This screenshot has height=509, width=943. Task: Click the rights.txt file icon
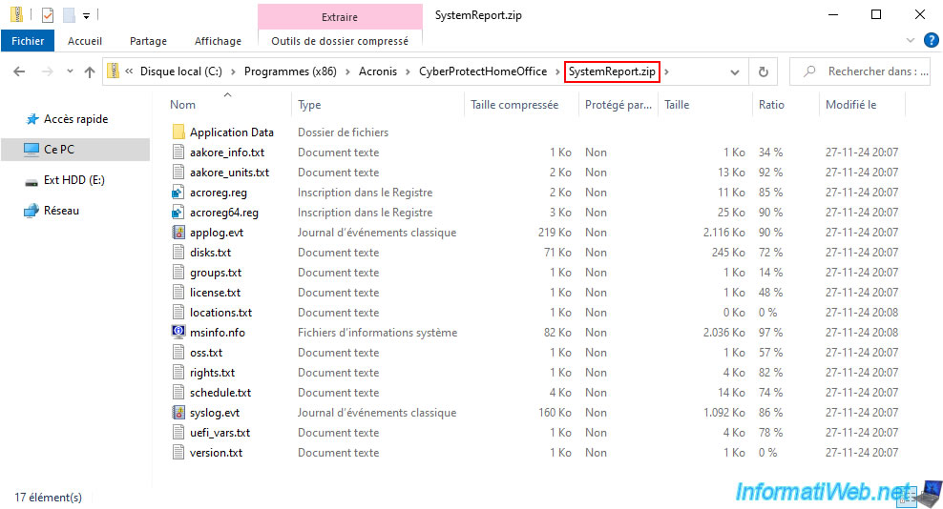pos(178,373)
